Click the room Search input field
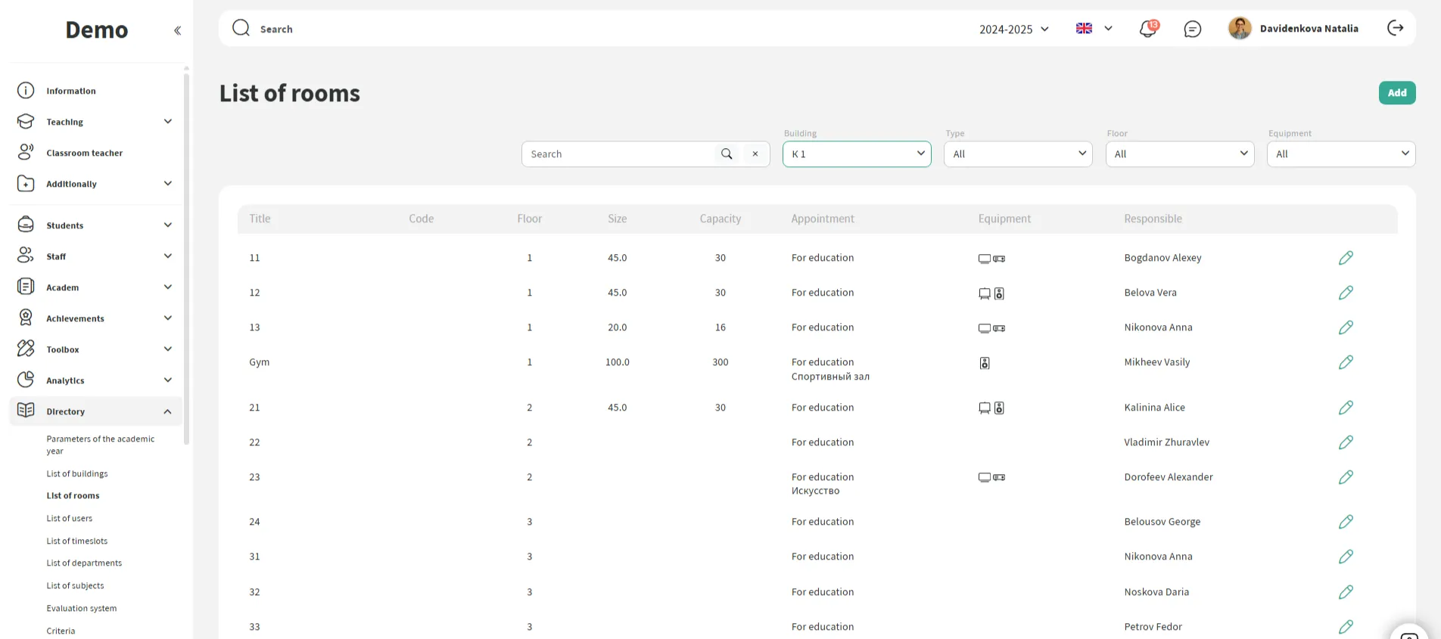The width and height of the screenshot is (1441, 639). click(618, 154)
